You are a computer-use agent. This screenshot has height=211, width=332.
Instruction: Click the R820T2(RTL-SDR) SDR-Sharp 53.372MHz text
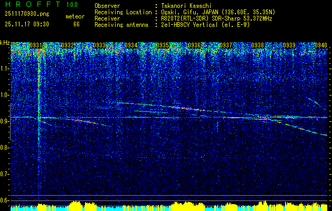216,18
